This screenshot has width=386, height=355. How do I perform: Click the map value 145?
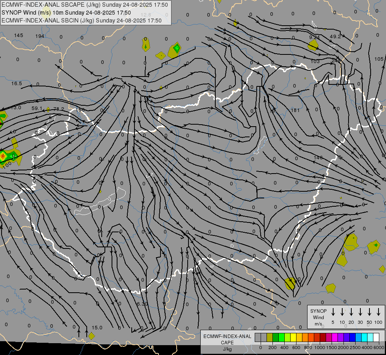point(19,35)
